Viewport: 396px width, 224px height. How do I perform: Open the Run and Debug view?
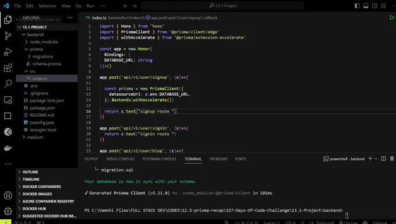8,52
